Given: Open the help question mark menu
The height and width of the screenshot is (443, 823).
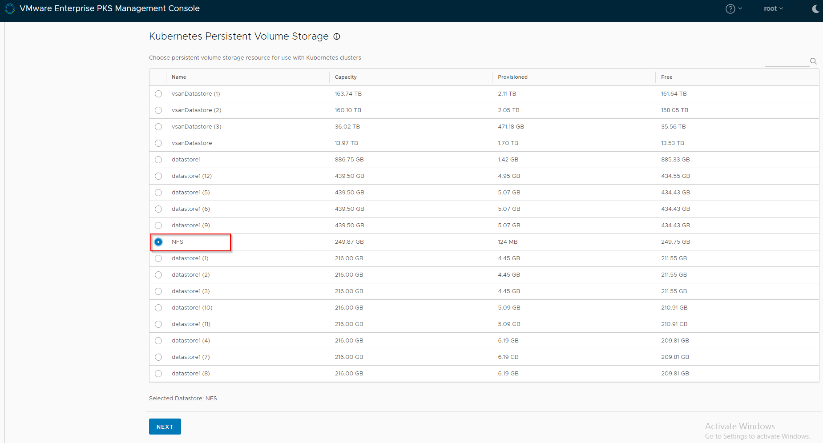Looking at the screenshot, I should (x=734, y=9).
